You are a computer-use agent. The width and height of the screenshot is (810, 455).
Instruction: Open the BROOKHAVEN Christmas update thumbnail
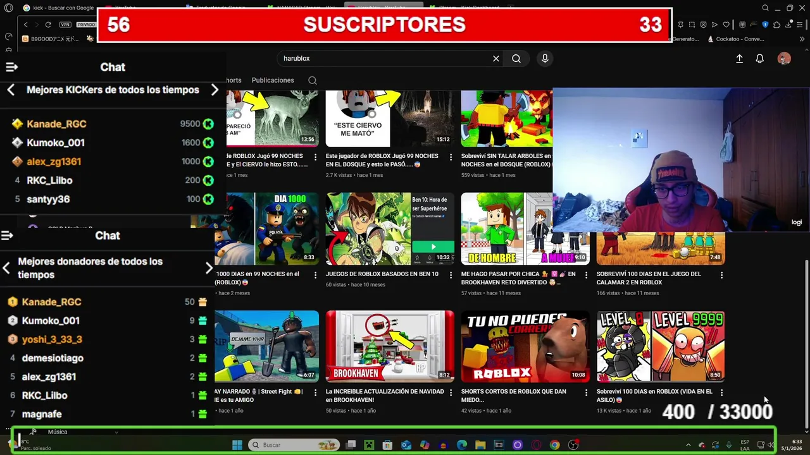tap(390, 346)
